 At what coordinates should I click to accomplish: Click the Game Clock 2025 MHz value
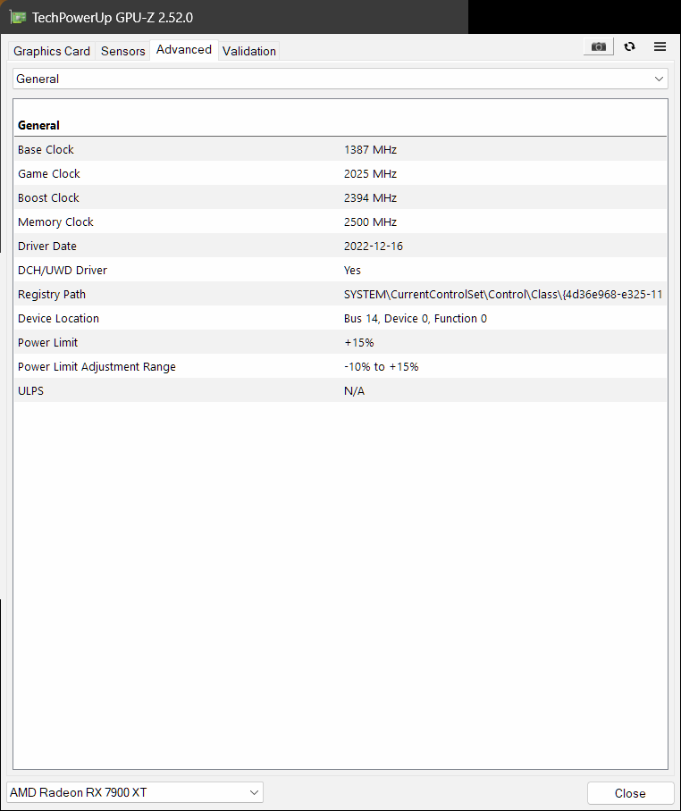pos(370,173)
